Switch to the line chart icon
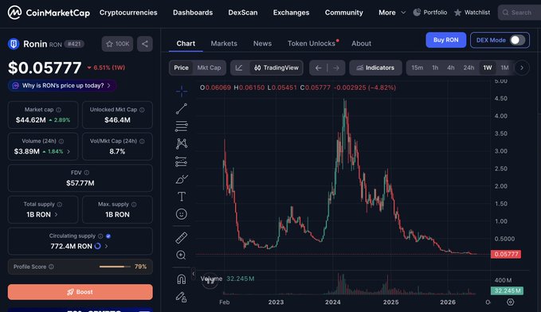 tap(239, 68)
